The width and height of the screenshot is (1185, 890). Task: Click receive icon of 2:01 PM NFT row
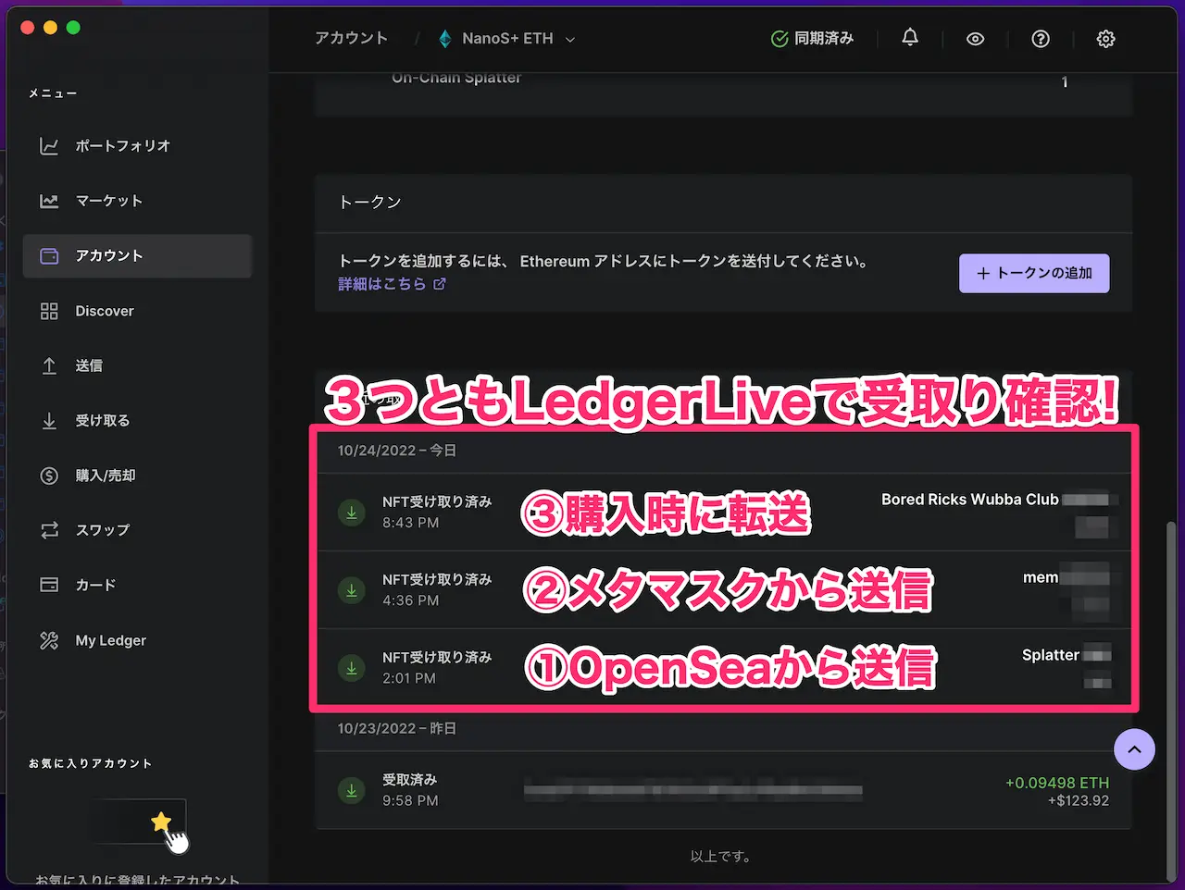pos(352,667)
